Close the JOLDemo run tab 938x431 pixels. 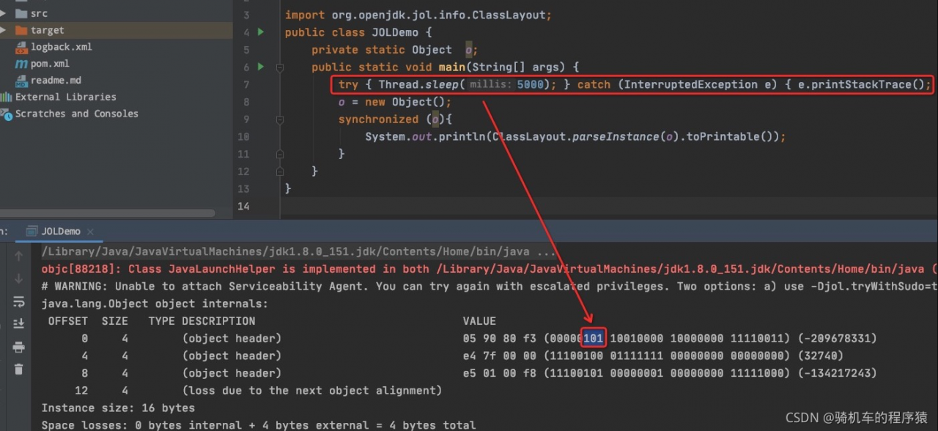pos(92,232)
